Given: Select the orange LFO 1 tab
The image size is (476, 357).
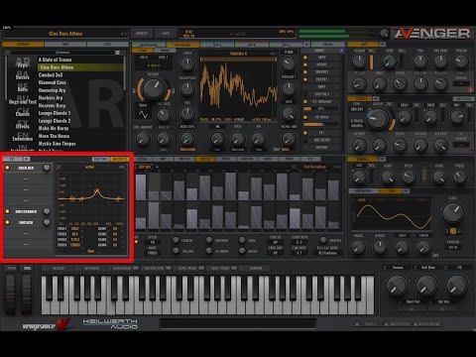Looking at the screenshot, I should pos(392,191).
